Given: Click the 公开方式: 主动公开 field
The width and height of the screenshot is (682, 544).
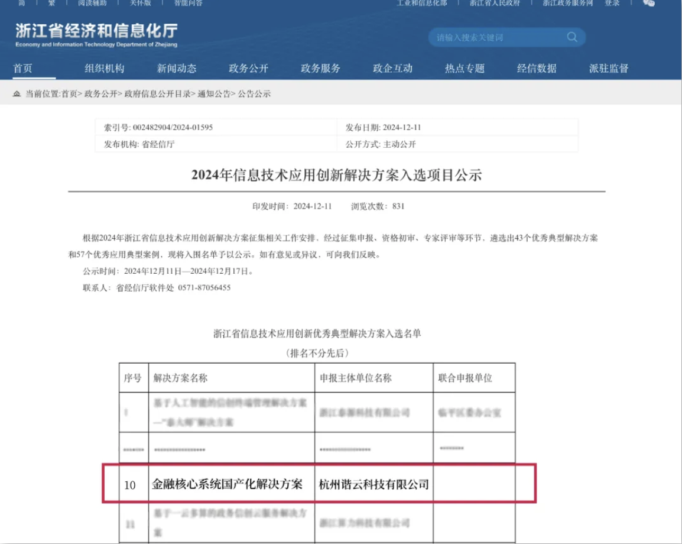Looking at the screenshot, I should pos(381,144).
